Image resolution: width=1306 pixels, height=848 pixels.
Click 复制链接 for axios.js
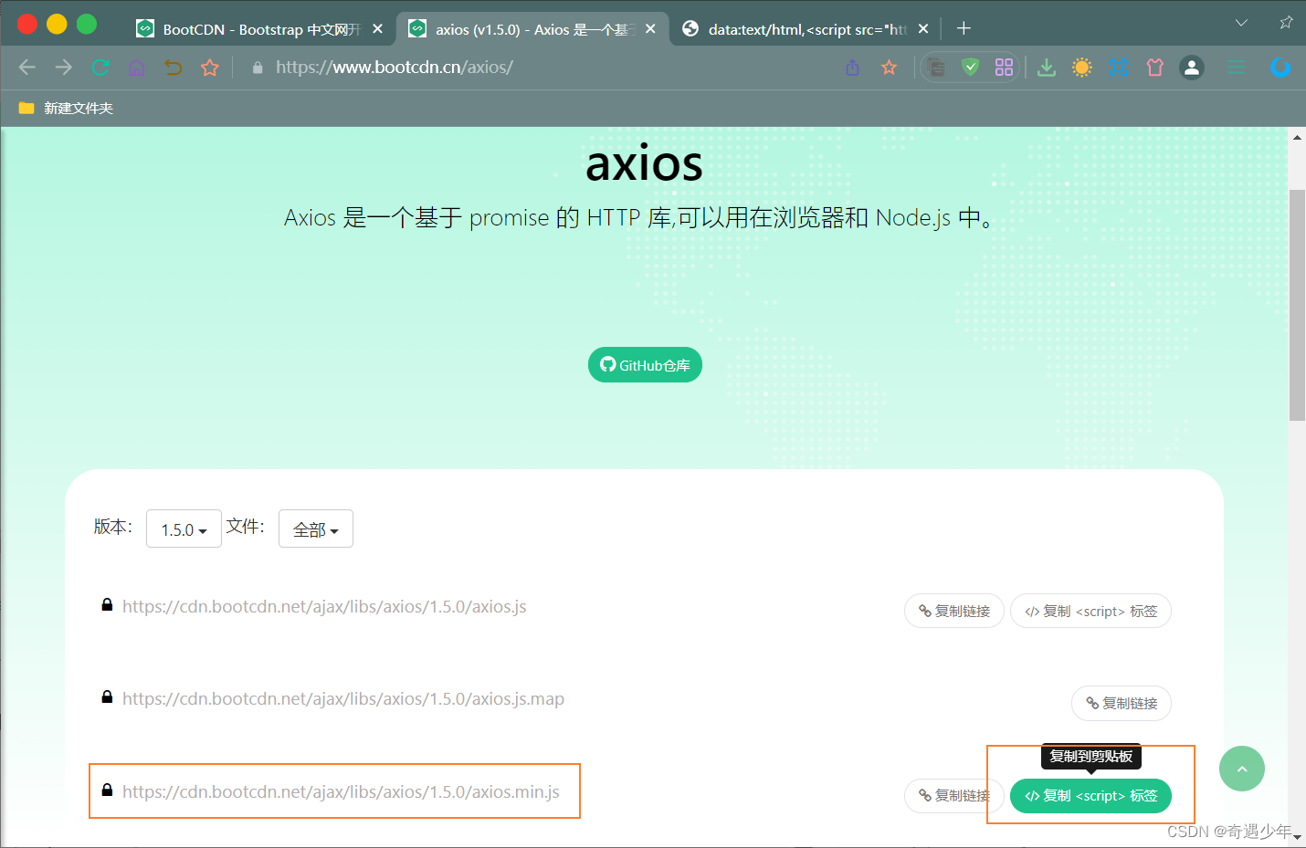(x=954, y=611)
